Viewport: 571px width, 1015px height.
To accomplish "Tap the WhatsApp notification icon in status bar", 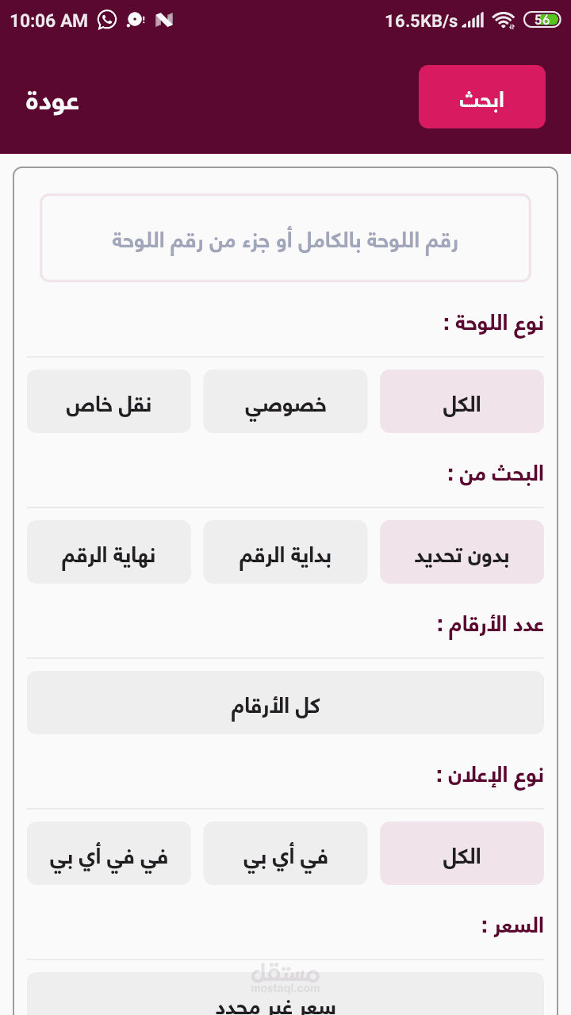I will [x=107, y=21].
